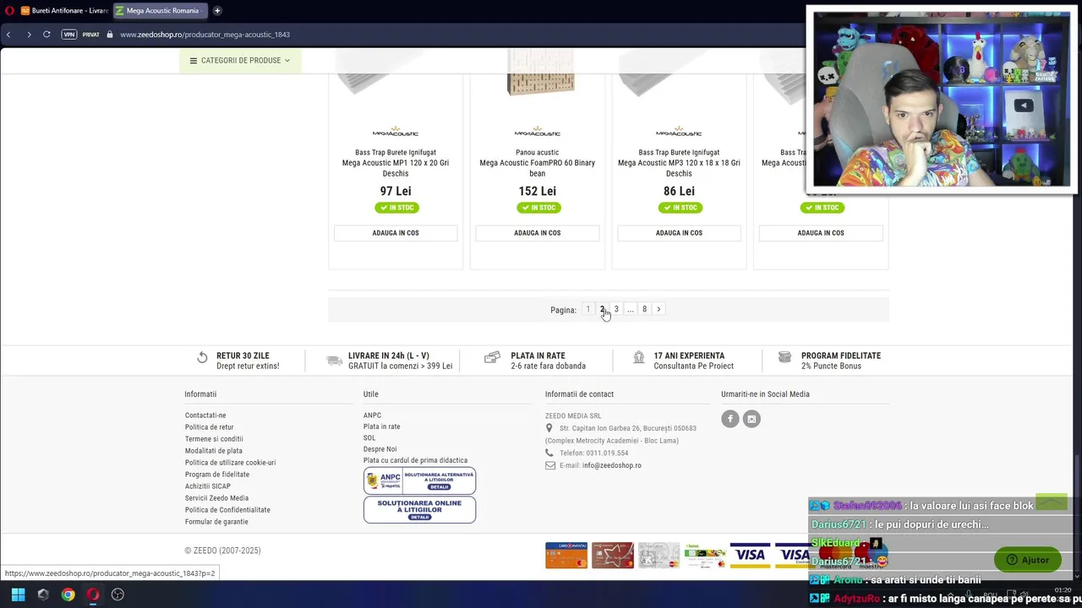This screenshot has width=1082, height=608.
Task: Add FoamPRO 60 Binary bean to cart
Action: [x=538, y=233]
